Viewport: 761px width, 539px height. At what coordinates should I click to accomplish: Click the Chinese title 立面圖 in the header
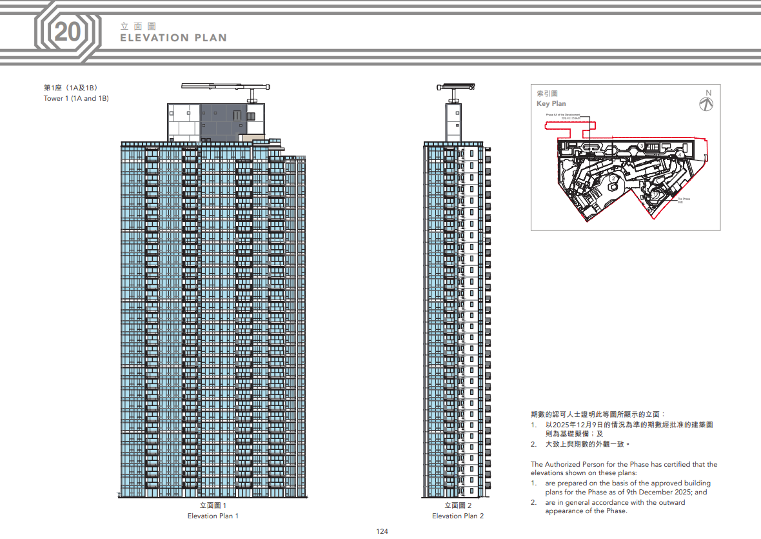click(x=138, y=26)
